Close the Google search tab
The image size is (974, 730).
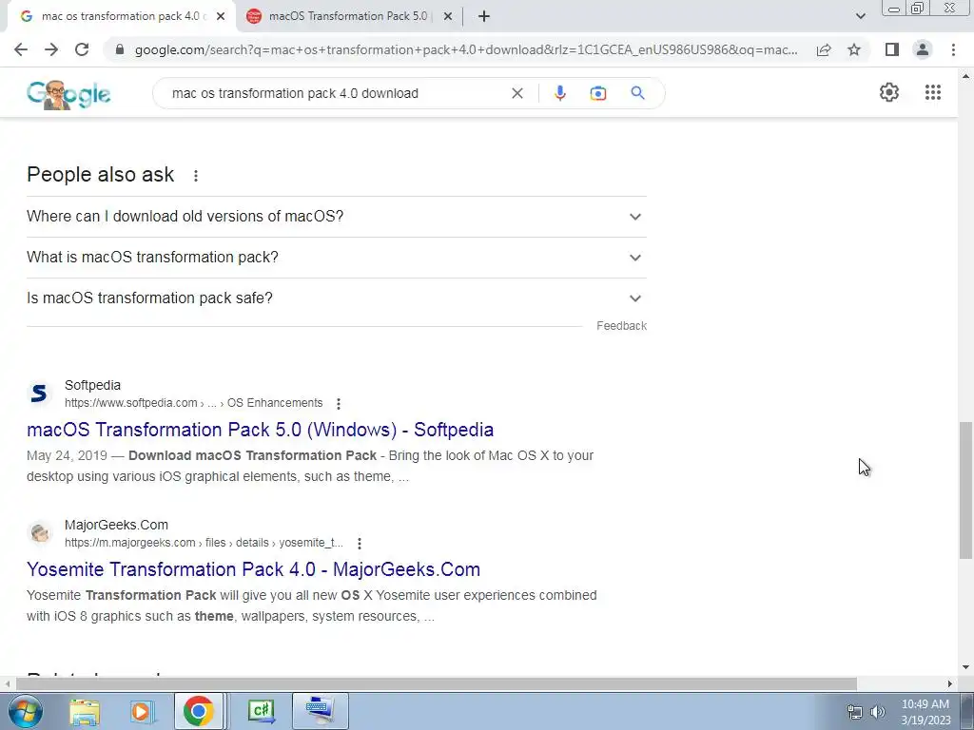click(221, 16)
